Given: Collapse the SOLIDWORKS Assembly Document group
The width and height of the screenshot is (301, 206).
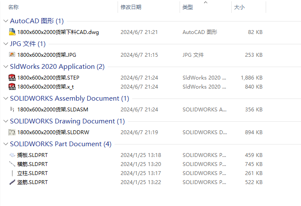Looking at the screenshot, I should coord(6,98).
